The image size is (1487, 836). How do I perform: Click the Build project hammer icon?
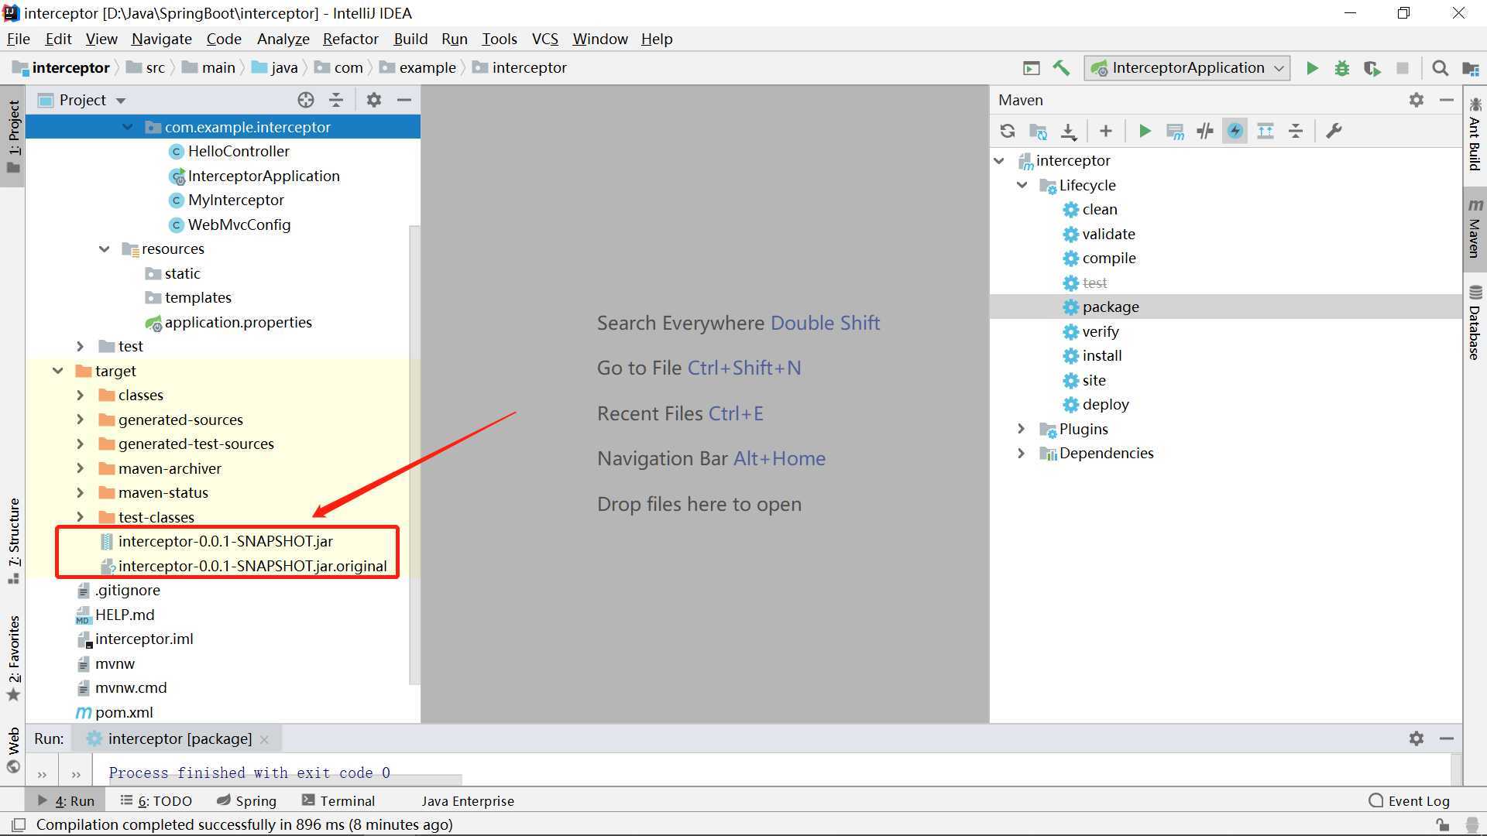[1061, 68]
